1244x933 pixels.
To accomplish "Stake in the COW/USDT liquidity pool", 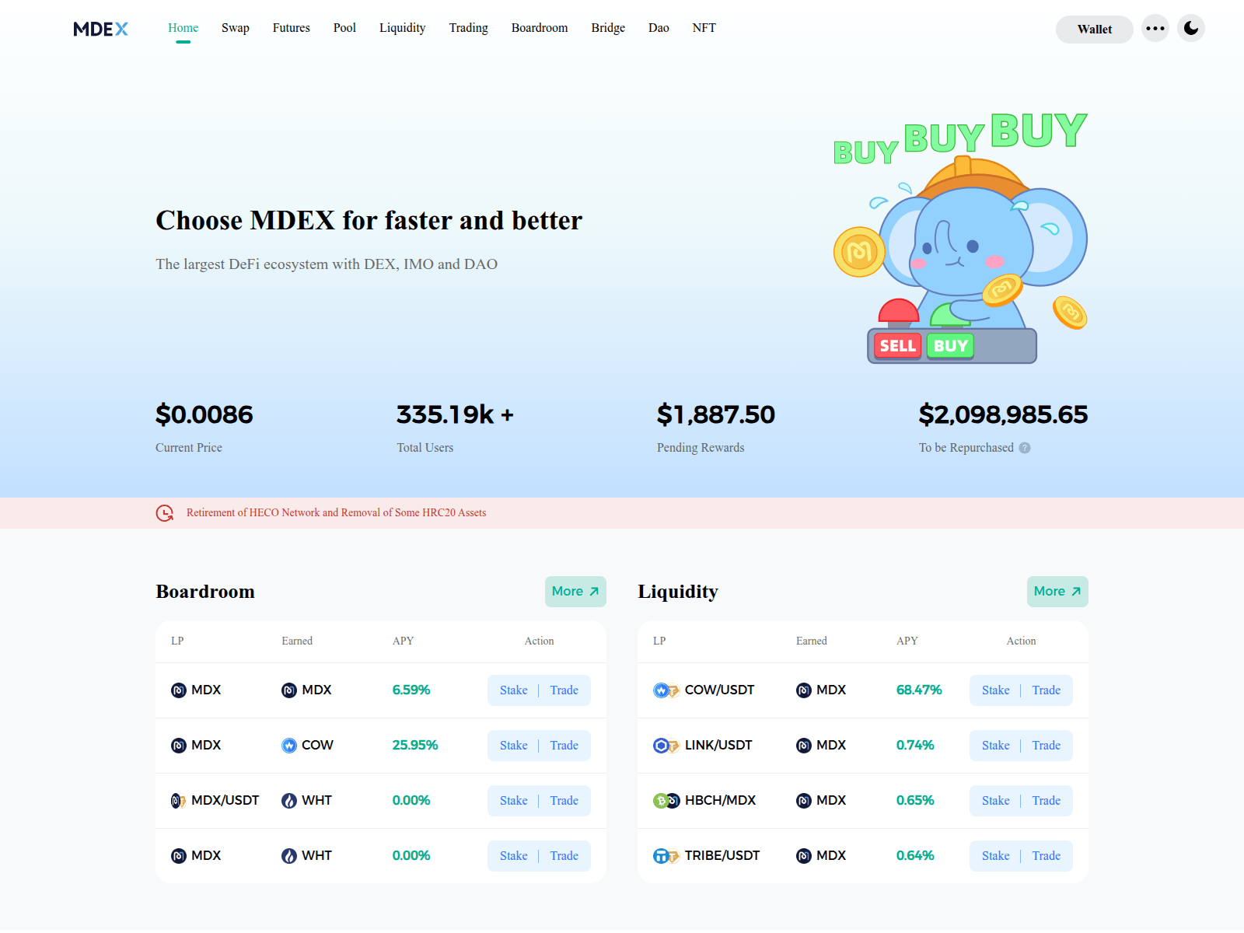I will pos(995,690).
